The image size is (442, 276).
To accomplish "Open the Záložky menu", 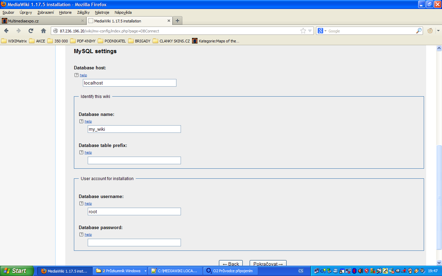I will tap(83, 12).
